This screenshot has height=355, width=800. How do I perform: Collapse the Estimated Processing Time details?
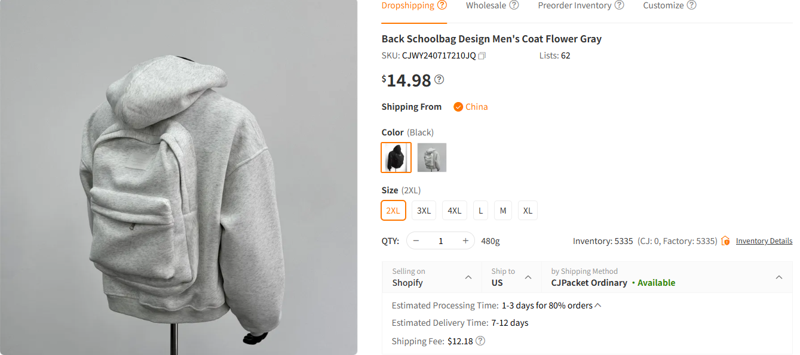coord(597,304)
